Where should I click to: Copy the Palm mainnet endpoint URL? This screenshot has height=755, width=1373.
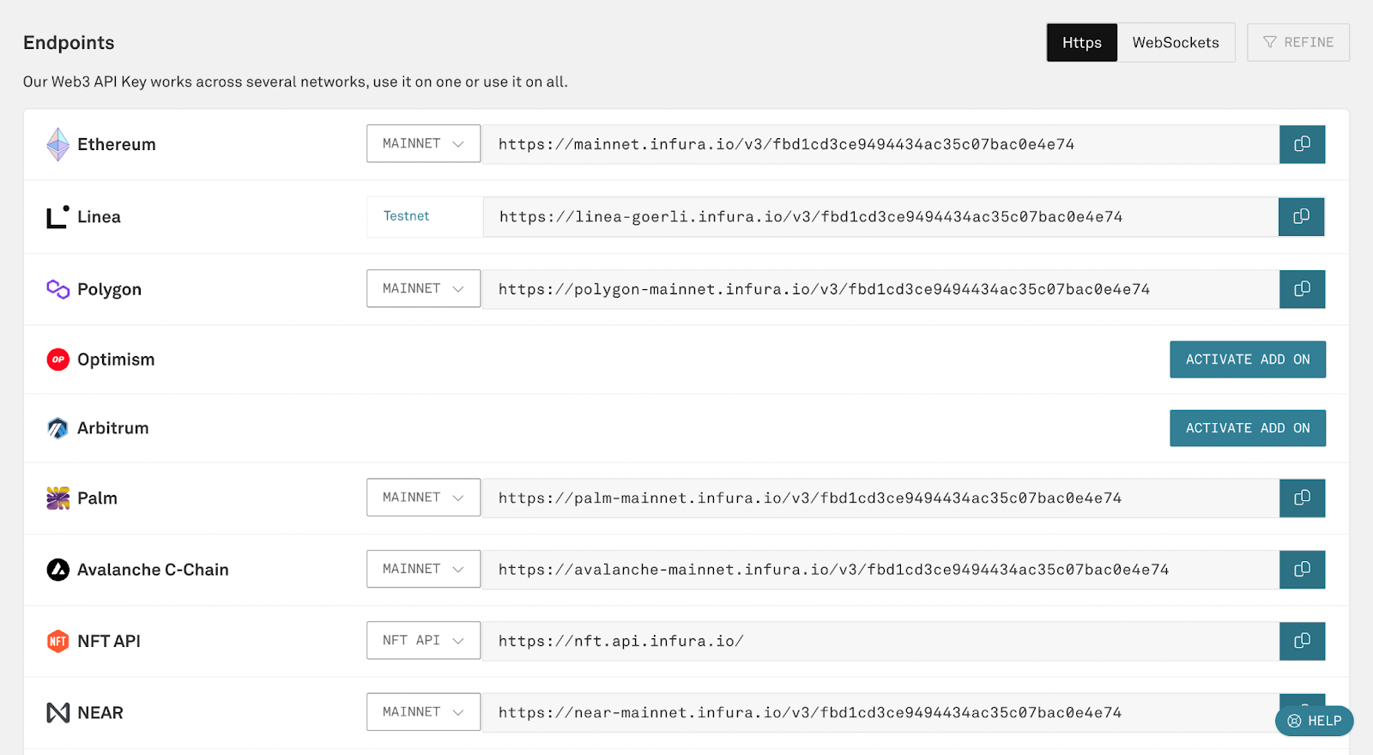[1302, 498]
